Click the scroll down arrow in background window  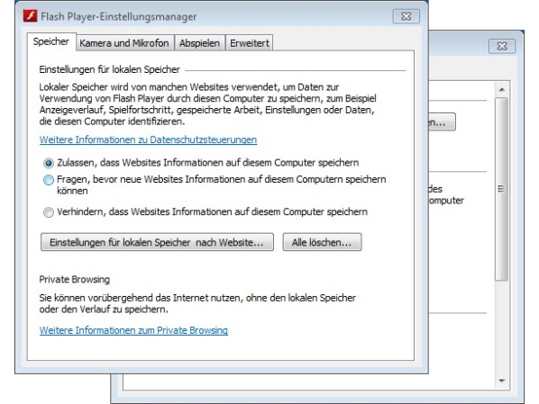[x=502, y=381]
